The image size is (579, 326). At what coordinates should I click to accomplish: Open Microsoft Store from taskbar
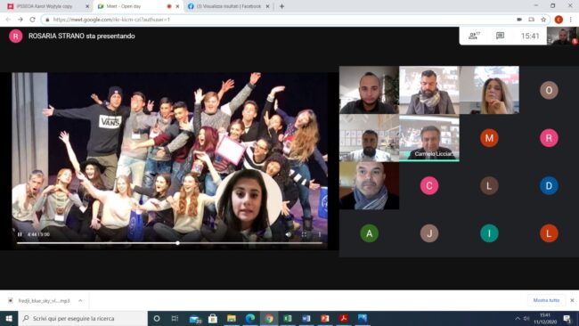click(x=213, y=318)
